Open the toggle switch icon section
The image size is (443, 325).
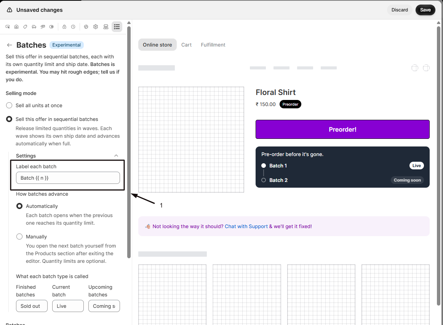(x=51, y=27)
